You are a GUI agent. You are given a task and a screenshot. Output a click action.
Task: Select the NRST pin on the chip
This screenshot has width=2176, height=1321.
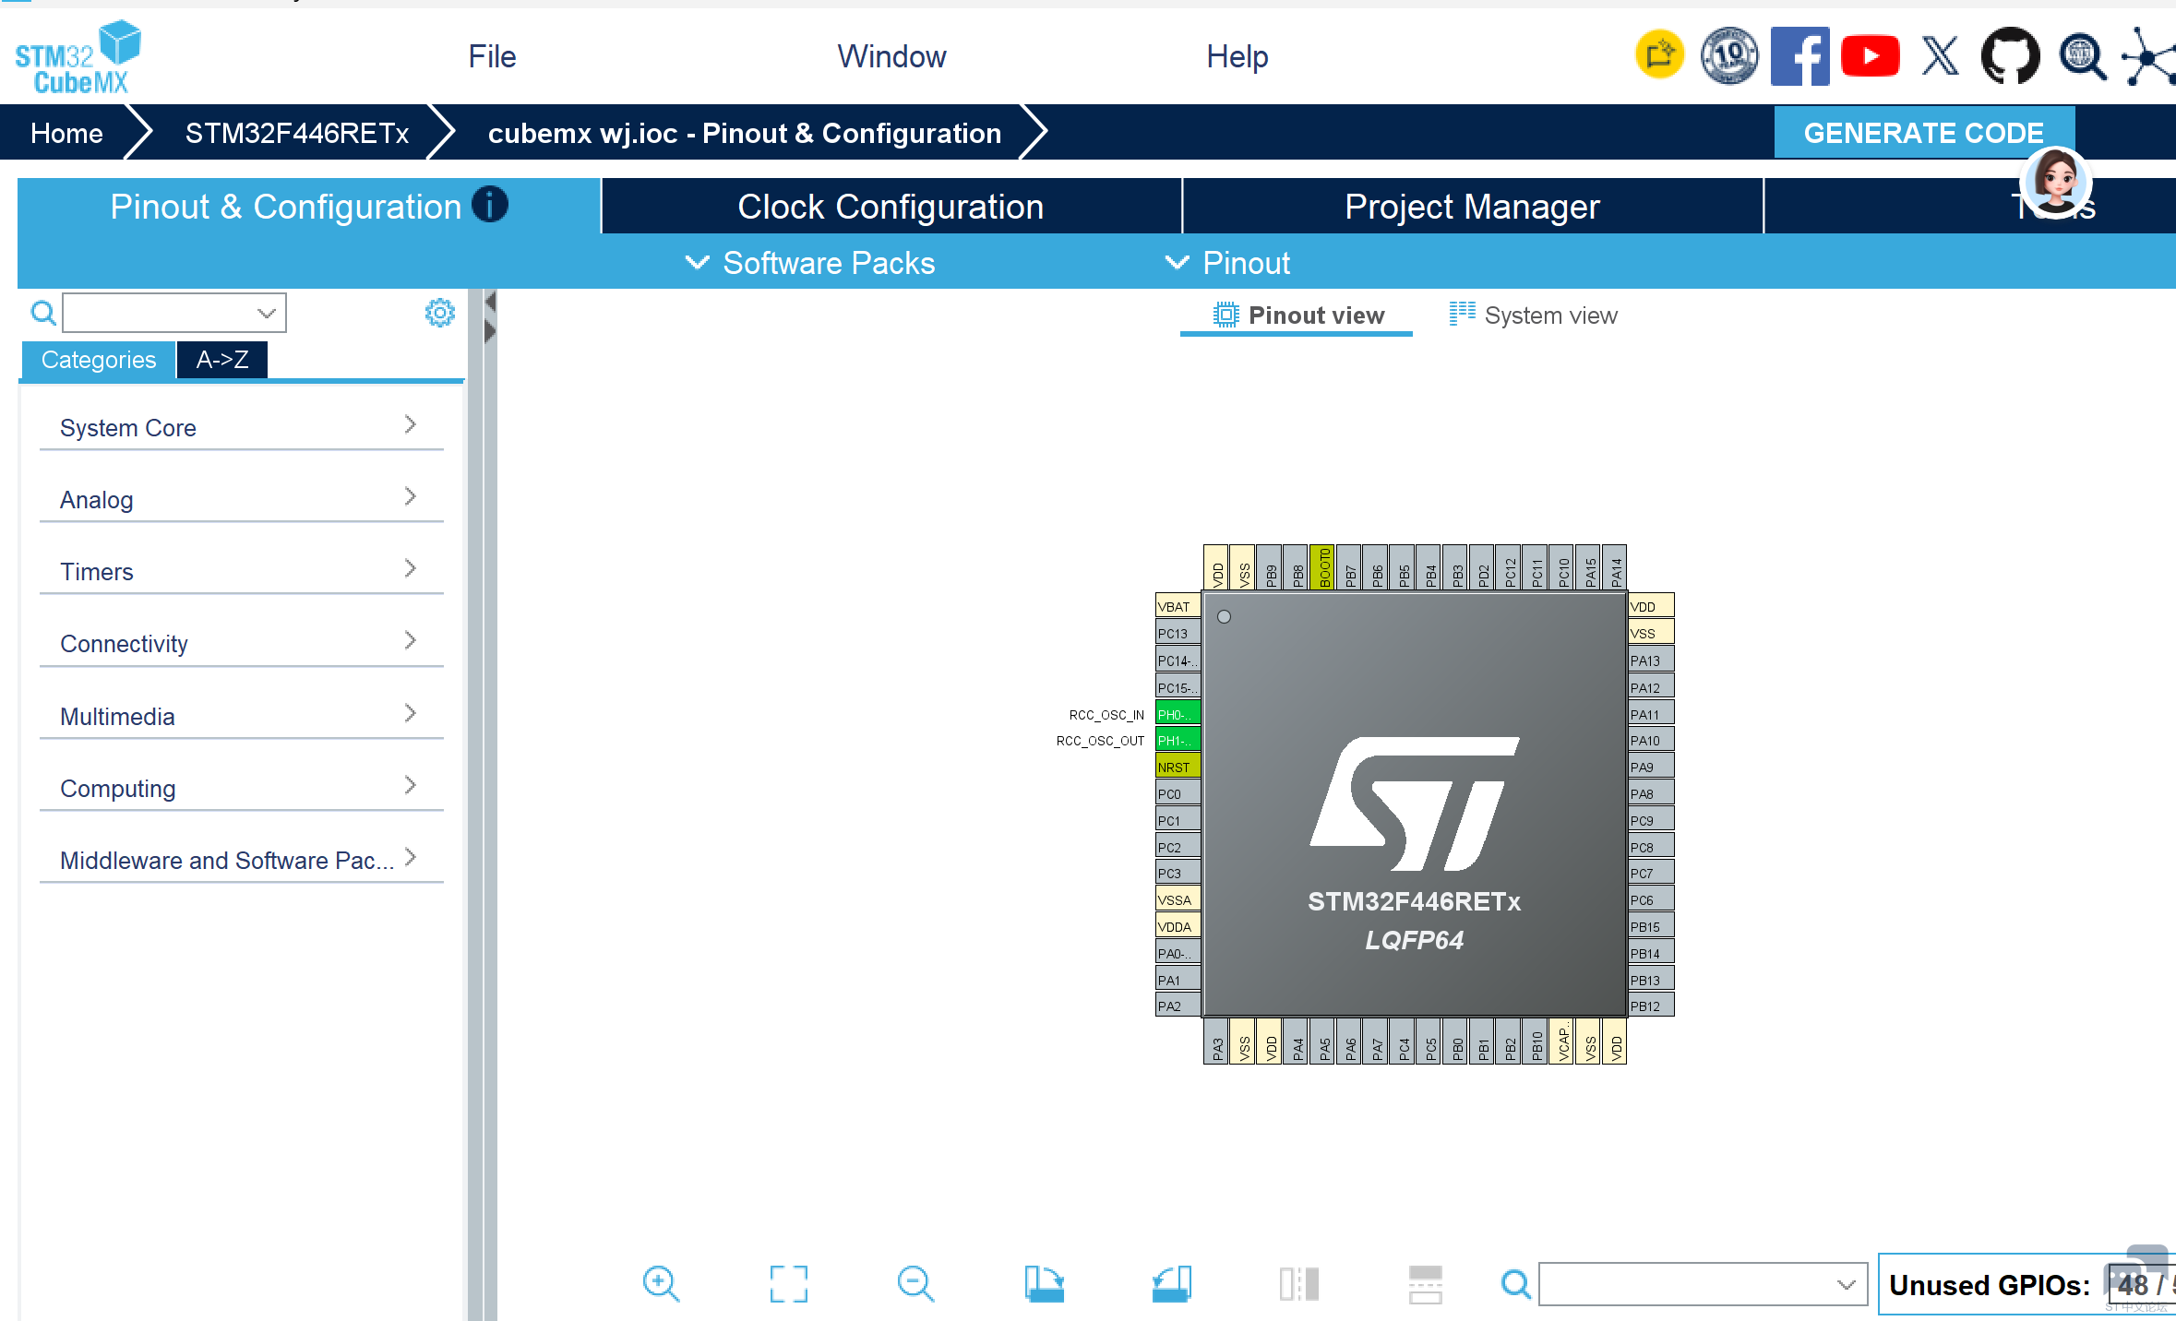click(1178, 767)
